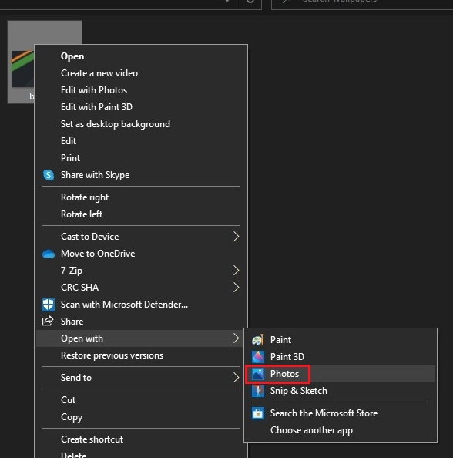Click the Microsoft Store bag icon

[258, 413]
